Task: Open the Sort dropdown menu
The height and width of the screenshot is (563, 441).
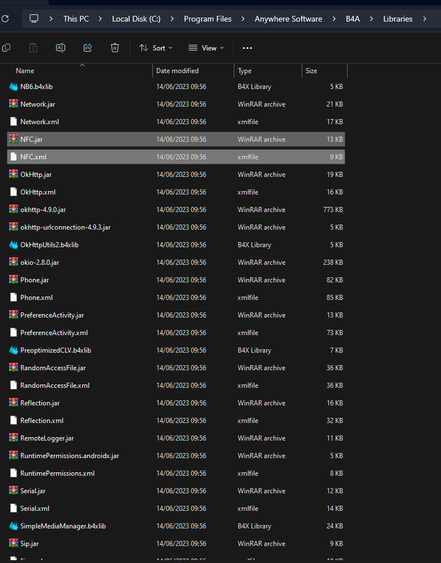Action: (x=156, y=48)
